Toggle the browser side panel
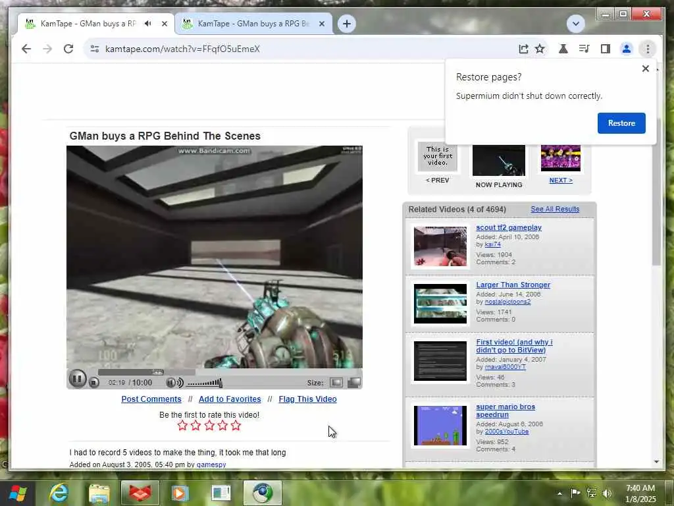Viewport: 674px width, 506px height. coord(606,49)
